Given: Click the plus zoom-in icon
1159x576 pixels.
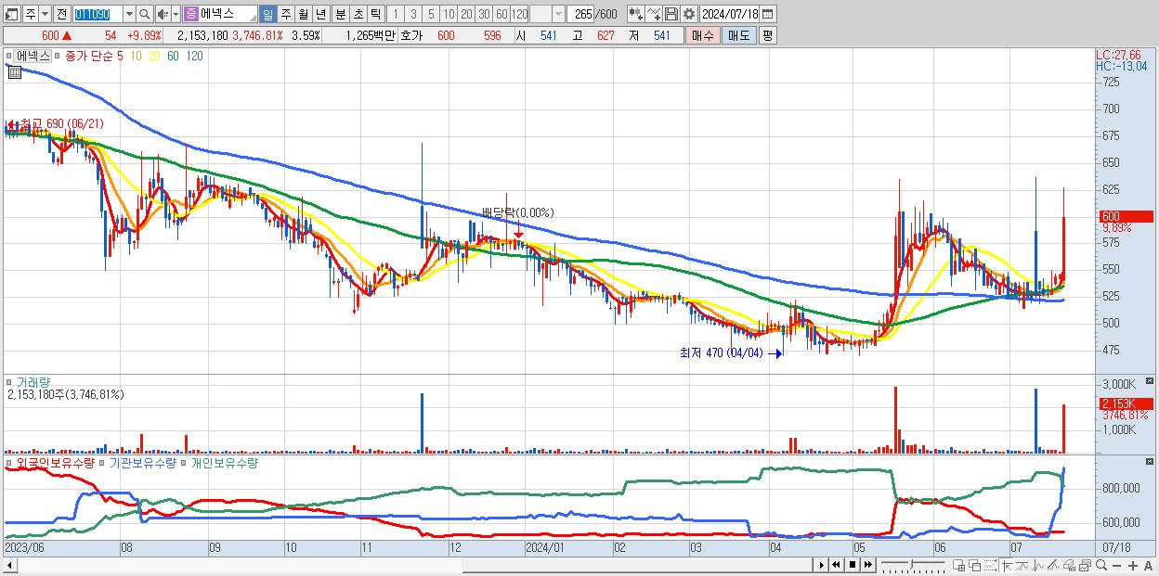Looking at the screenshot, I should tap(1132, 565).
